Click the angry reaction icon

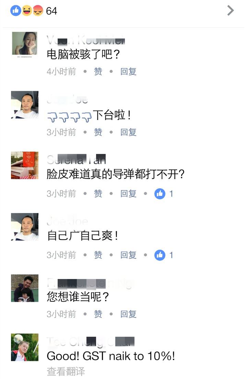38,11
